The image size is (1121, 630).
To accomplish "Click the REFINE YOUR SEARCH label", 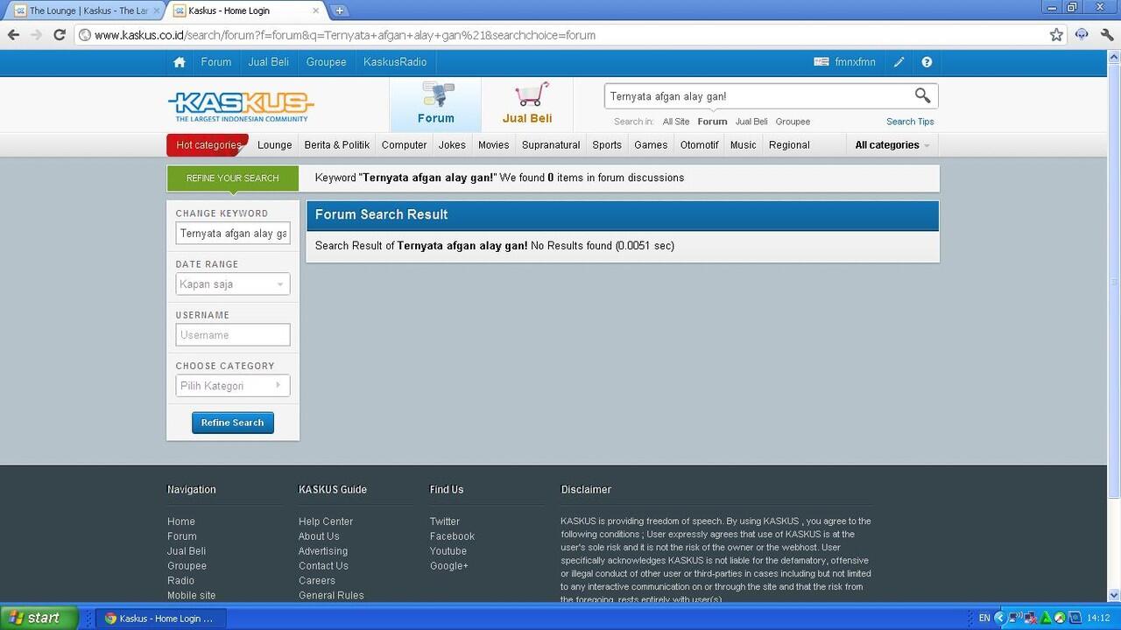I will click(x=232, y=178).
